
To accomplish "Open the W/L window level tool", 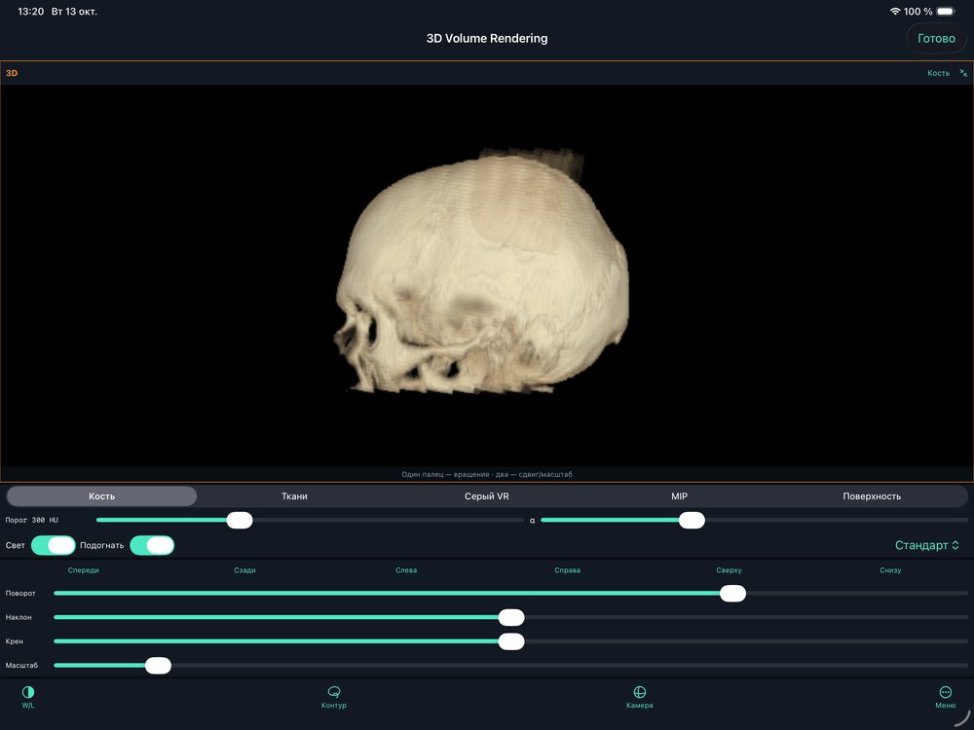I will tap(28, 697).
